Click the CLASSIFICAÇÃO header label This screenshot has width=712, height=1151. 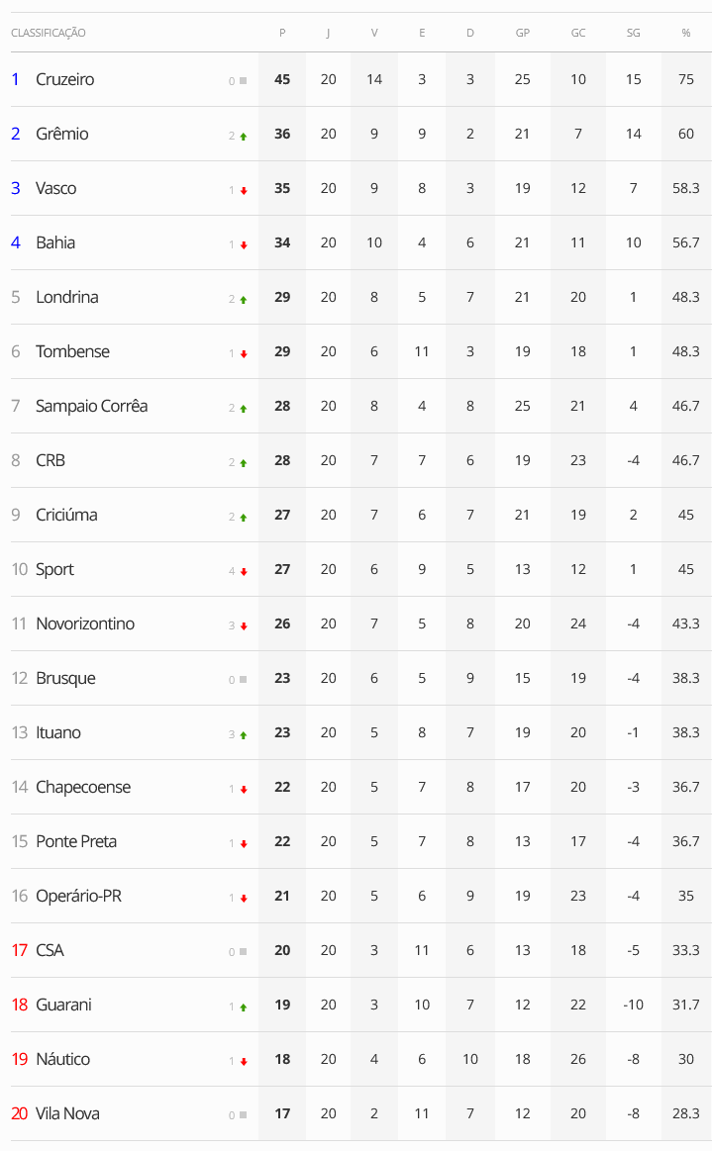[x=49, y=33]
